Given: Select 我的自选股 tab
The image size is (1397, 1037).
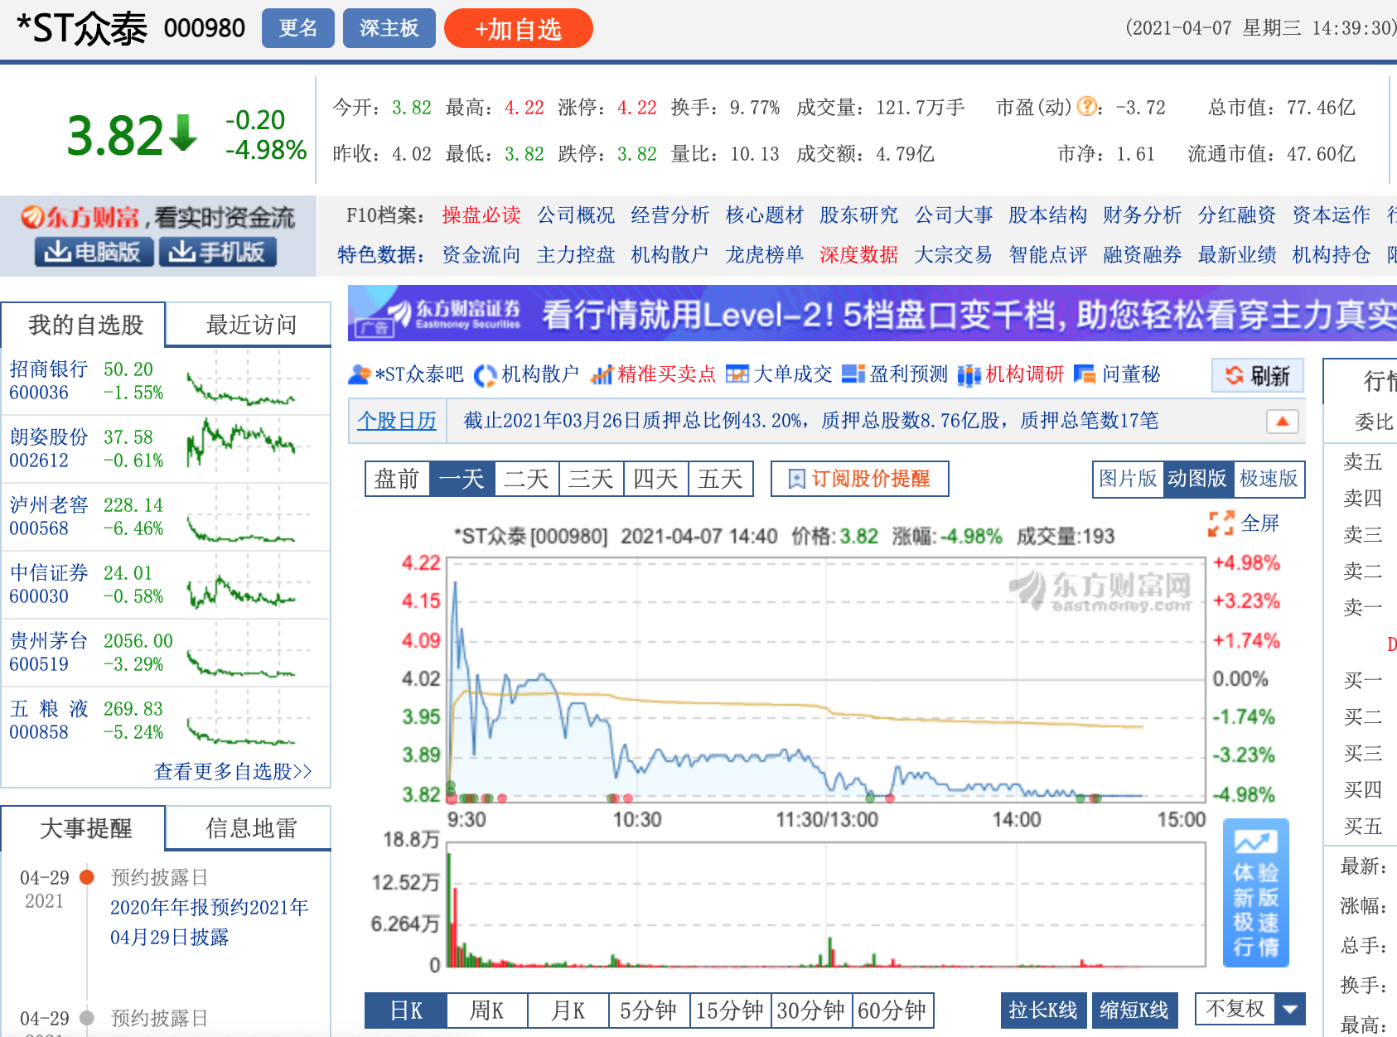Looking at the screenshot, I should [85, 325].
